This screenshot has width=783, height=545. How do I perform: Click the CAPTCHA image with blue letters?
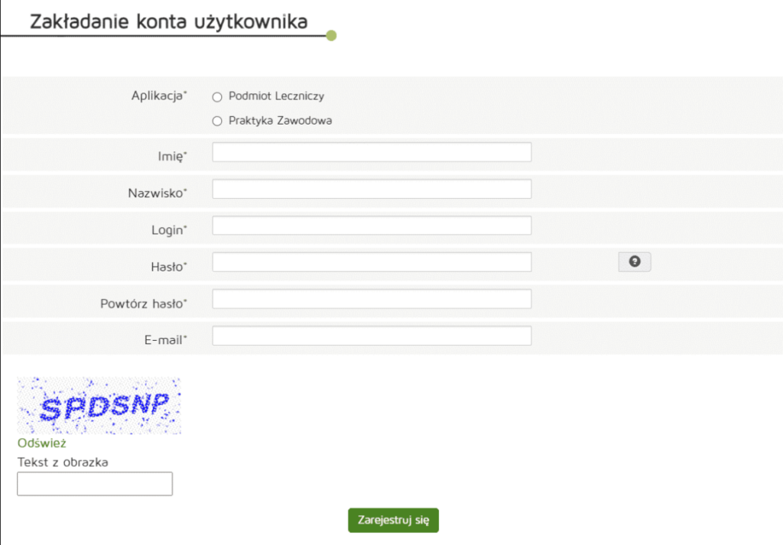click(x=99, y=406)
